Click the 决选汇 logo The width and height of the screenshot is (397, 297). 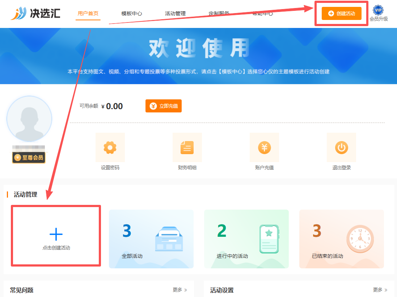point(35,13)
